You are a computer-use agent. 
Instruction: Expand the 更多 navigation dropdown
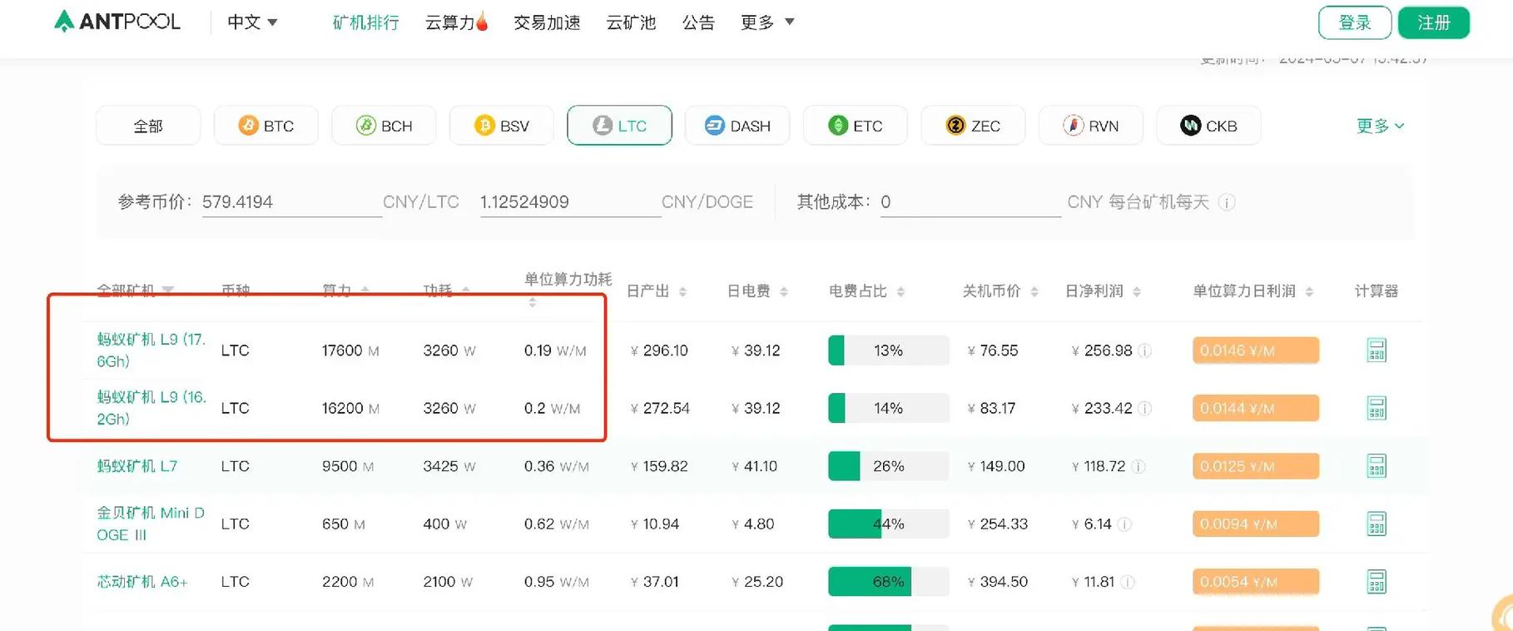(x=767, y=22)
